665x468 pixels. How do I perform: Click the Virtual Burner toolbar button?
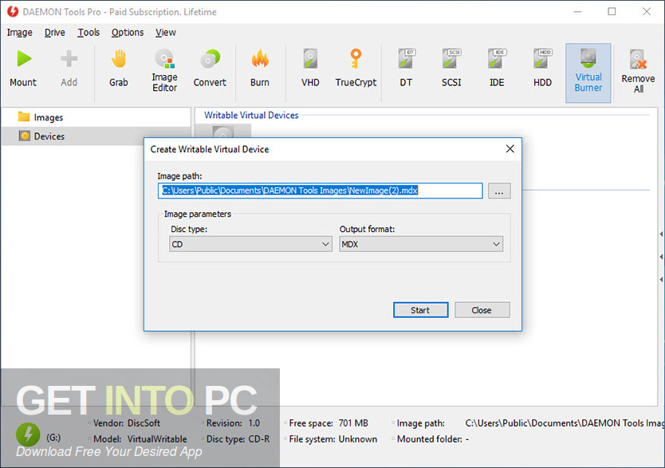pos(588,73)
